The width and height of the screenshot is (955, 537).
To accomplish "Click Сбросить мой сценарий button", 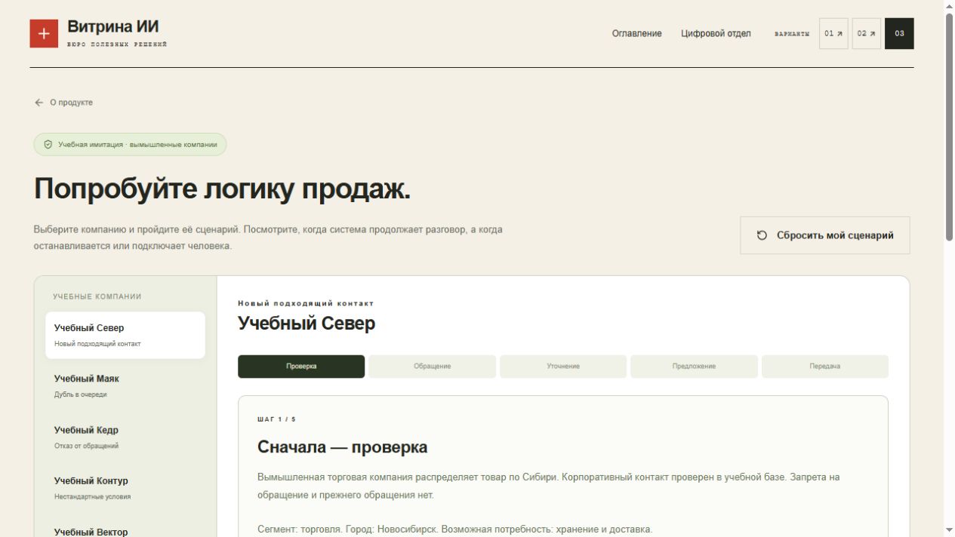I will (x=825, y=235).
